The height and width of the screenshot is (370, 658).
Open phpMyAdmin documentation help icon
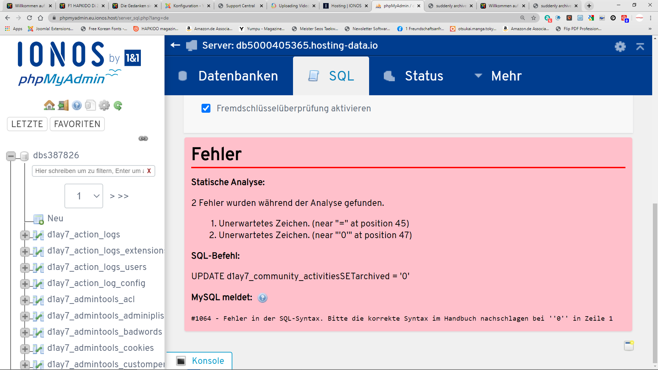click(77, 106)
